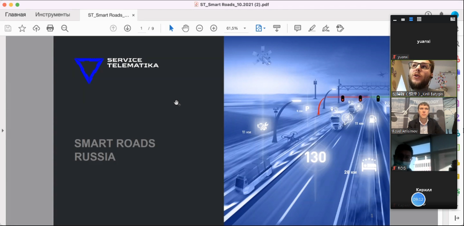Click the page number input field
This screenshot has height=226, width=464.
[142, 29]
